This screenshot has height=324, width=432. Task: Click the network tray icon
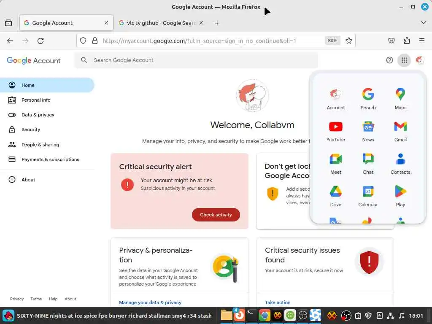click(x=390, y=316)
